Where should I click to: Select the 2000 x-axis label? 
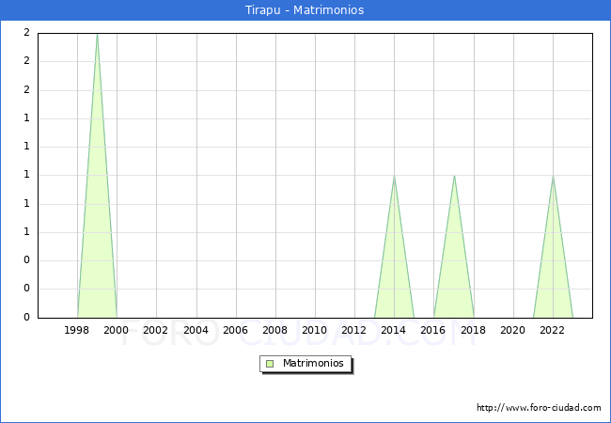pos(116,330)
